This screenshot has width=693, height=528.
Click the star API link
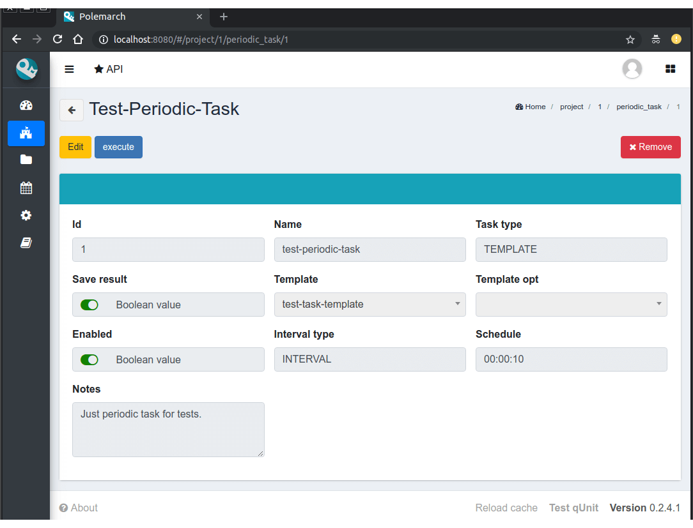point(108,69)
